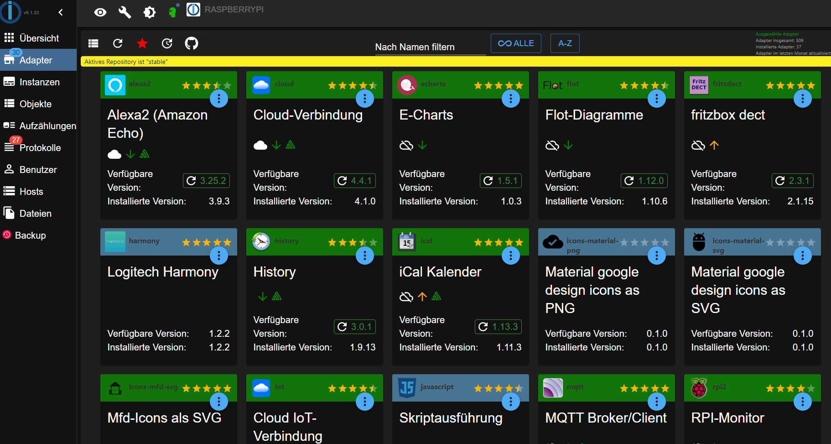Toggle expert mode head icon
The image size is (831, 444).
coord(172,12)
